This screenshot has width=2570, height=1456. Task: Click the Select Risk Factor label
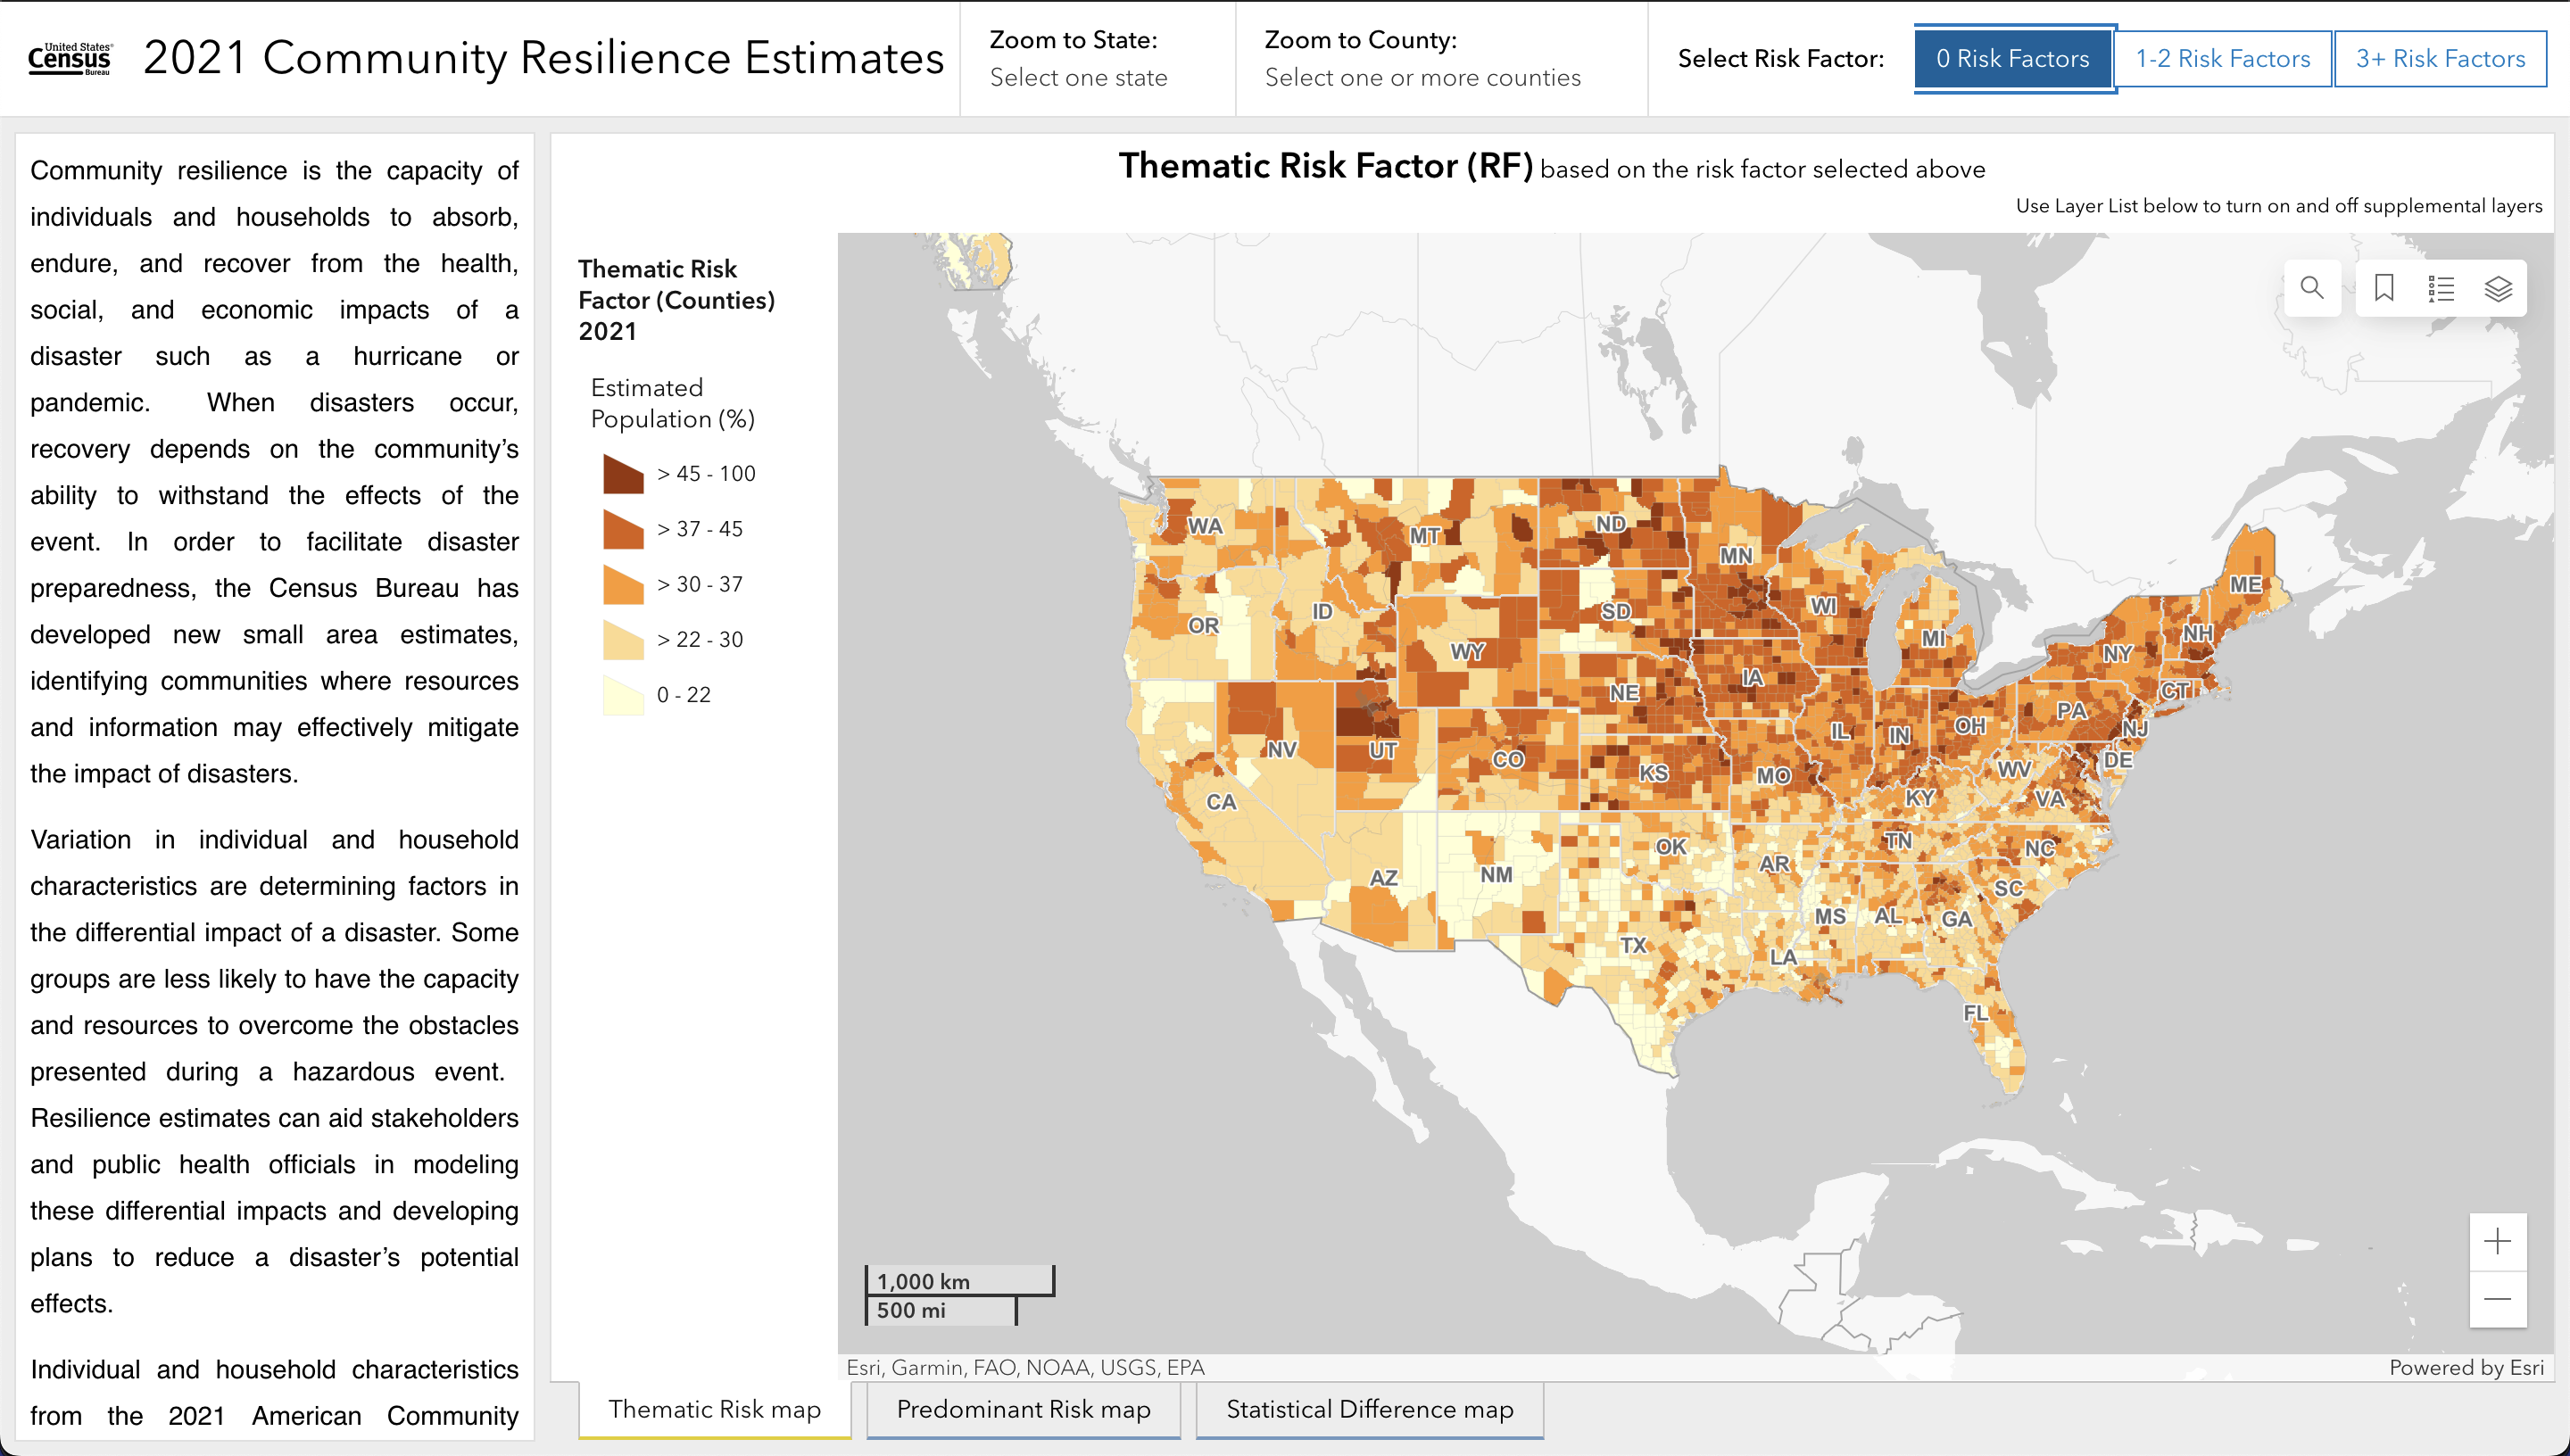(1781, 59)
